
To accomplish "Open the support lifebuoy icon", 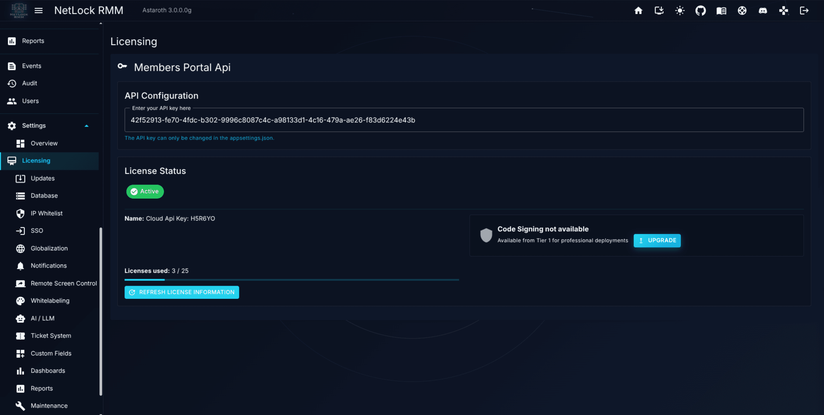I will pos(742,11).
